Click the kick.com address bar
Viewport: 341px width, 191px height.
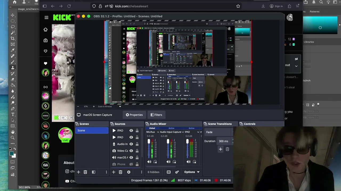(165, 6)
